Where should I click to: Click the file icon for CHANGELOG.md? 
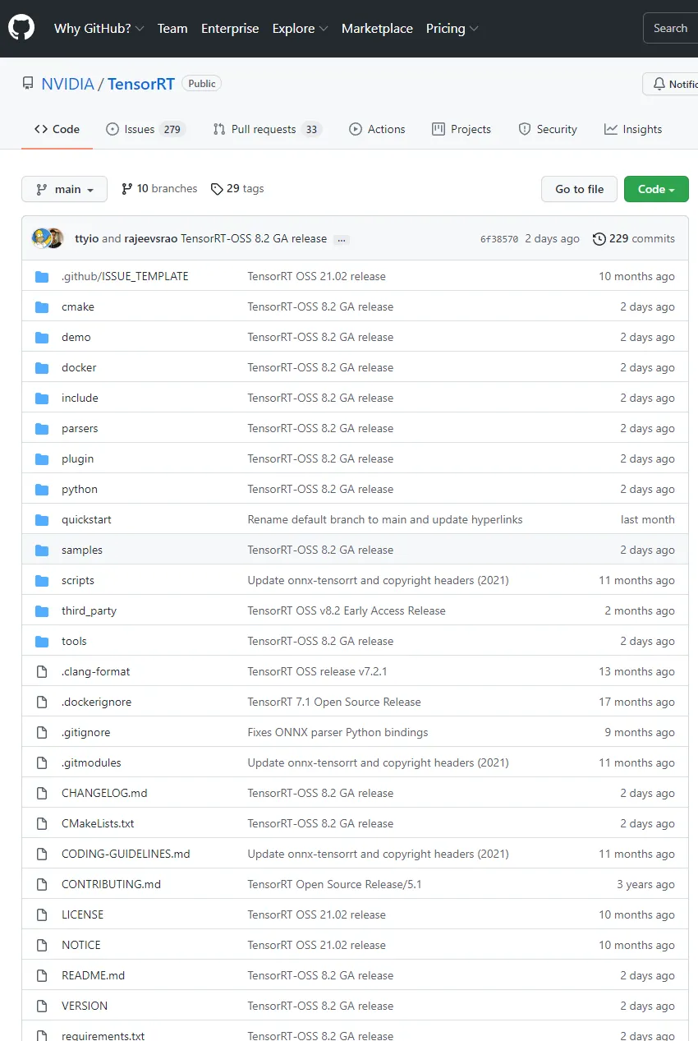[42, 793]
